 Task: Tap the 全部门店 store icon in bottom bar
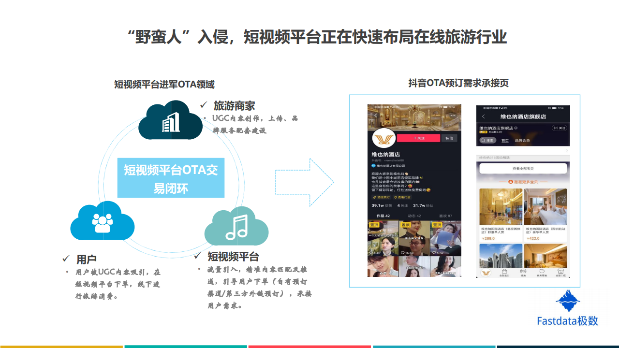(x=560, y=272)
